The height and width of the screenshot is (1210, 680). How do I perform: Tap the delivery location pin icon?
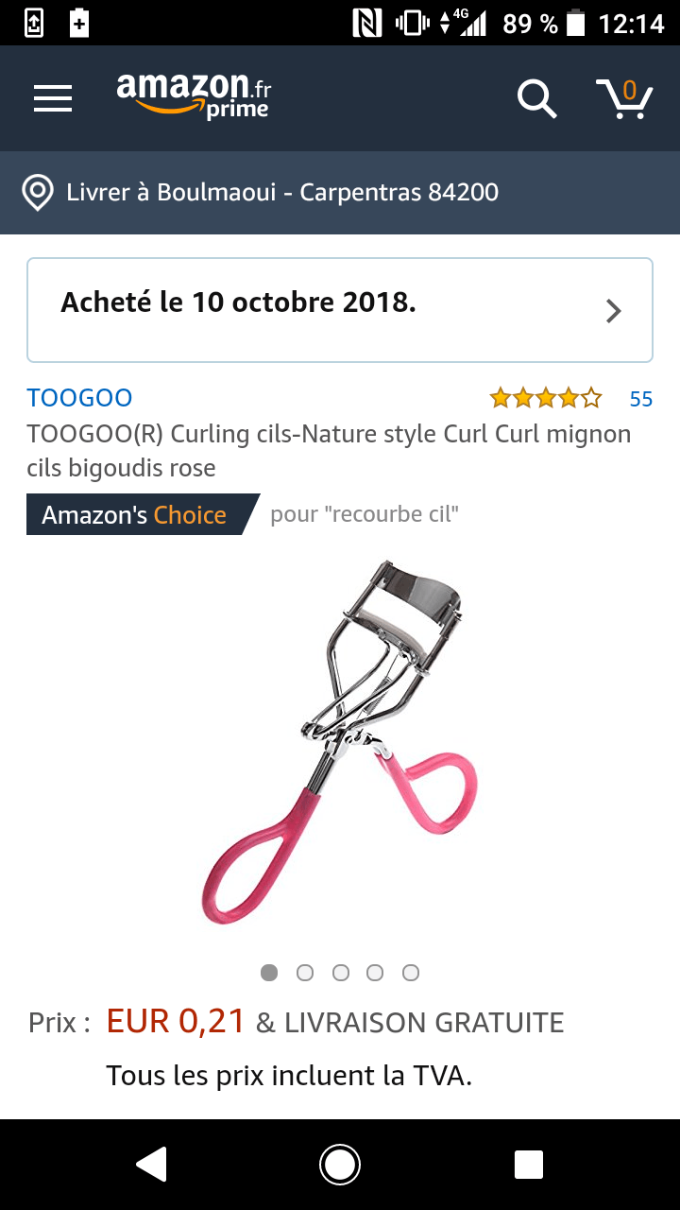coord(38,193)
